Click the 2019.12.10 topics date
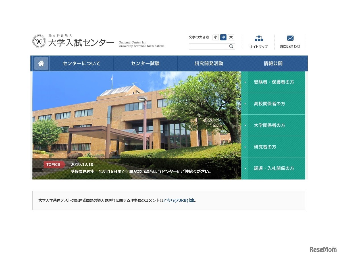This screenshot has width=341, height=256. 82,164
